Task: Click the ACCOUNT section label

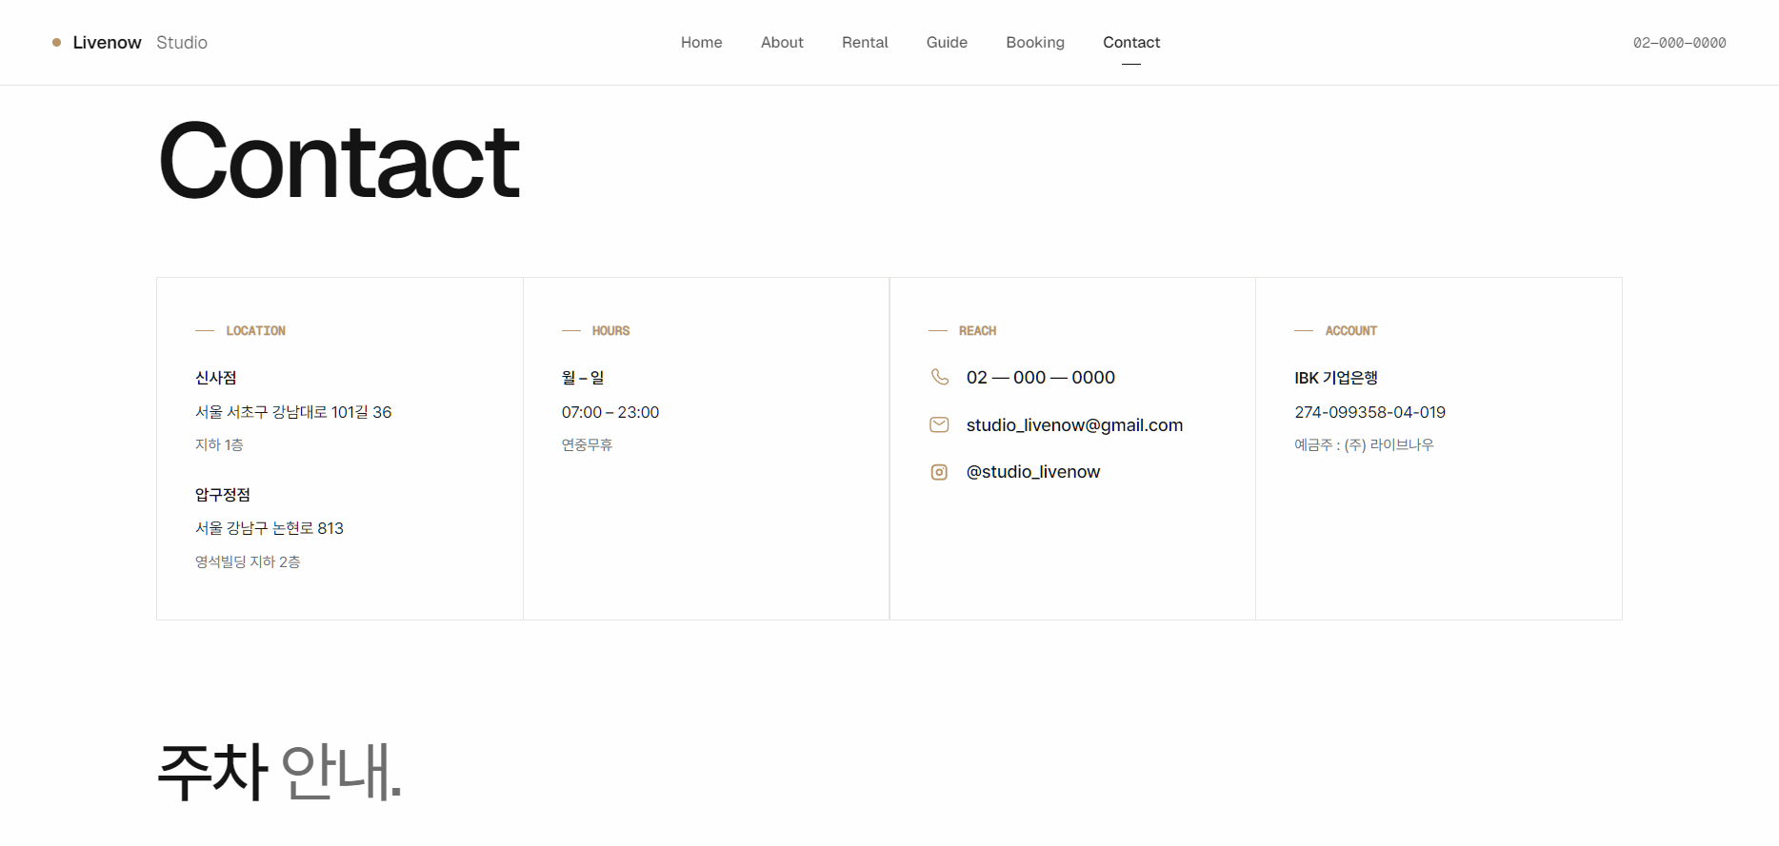Action: (x=1351, y=330)
